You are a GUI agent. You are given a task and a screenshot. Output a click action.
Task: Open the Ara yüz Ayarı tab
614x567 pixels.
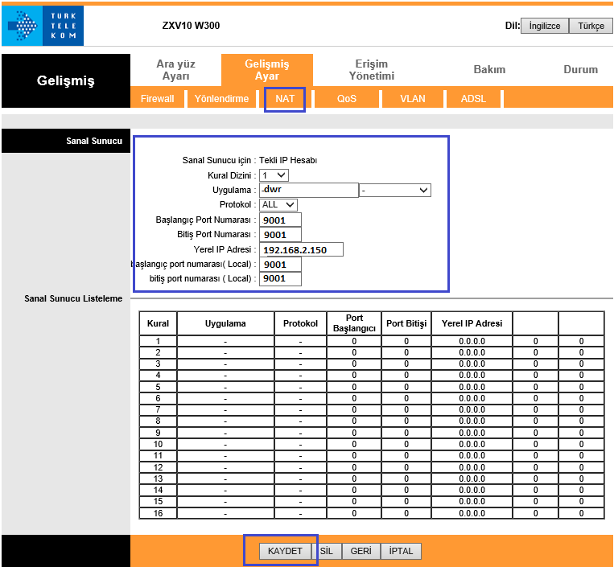[x=175, y=70]
